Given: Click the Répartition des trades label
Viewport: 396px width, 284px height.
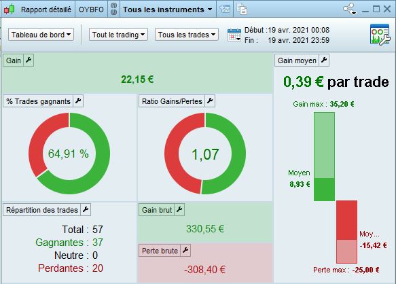Looking at the screenshot, I should tap(42, 210).
